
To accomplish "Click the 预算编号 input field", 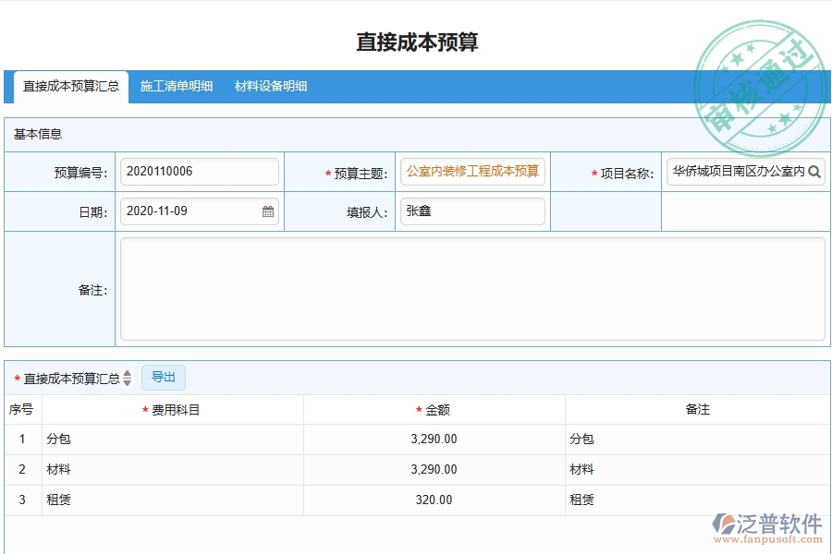I will [199, 172].
